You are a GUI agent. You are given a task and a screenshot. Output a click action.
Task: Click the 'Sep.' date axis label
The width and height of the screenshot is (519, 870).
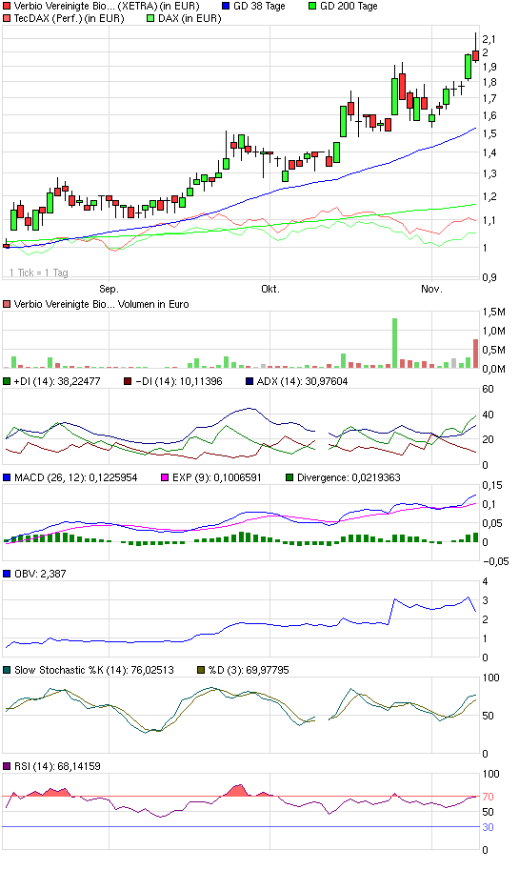point(109,289)
